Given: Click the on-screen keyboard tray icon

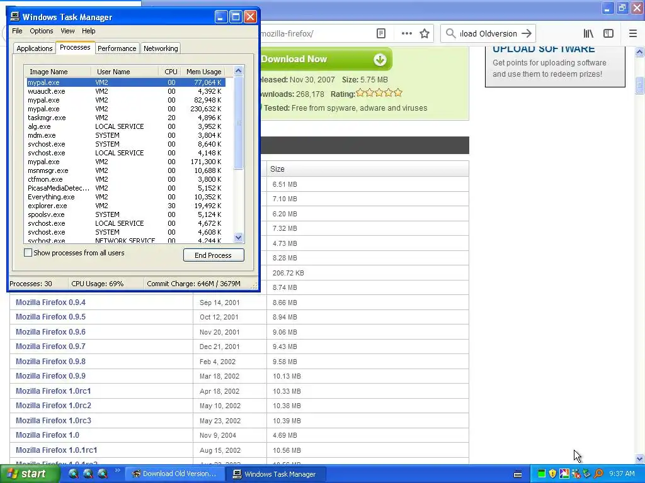Looking at the screenshot, I should (518, 474).
